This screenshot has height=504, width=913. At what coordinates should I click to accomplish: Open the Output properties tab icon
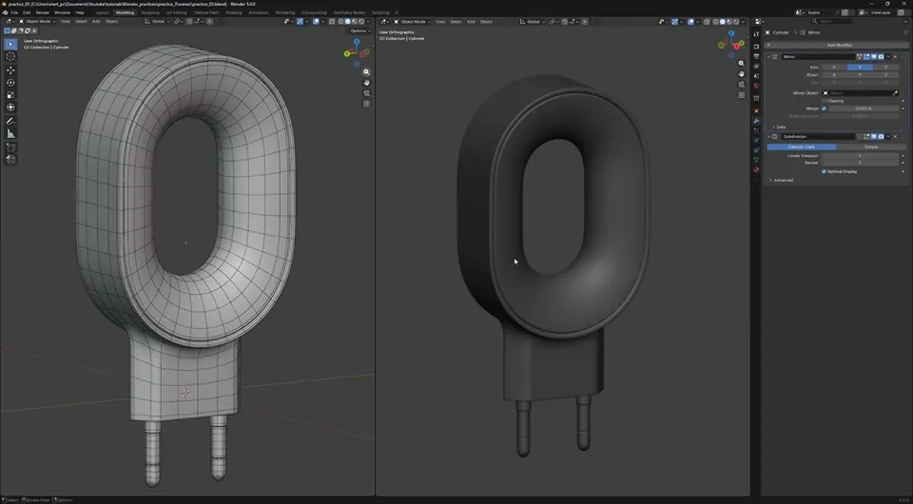pos(756,56)
